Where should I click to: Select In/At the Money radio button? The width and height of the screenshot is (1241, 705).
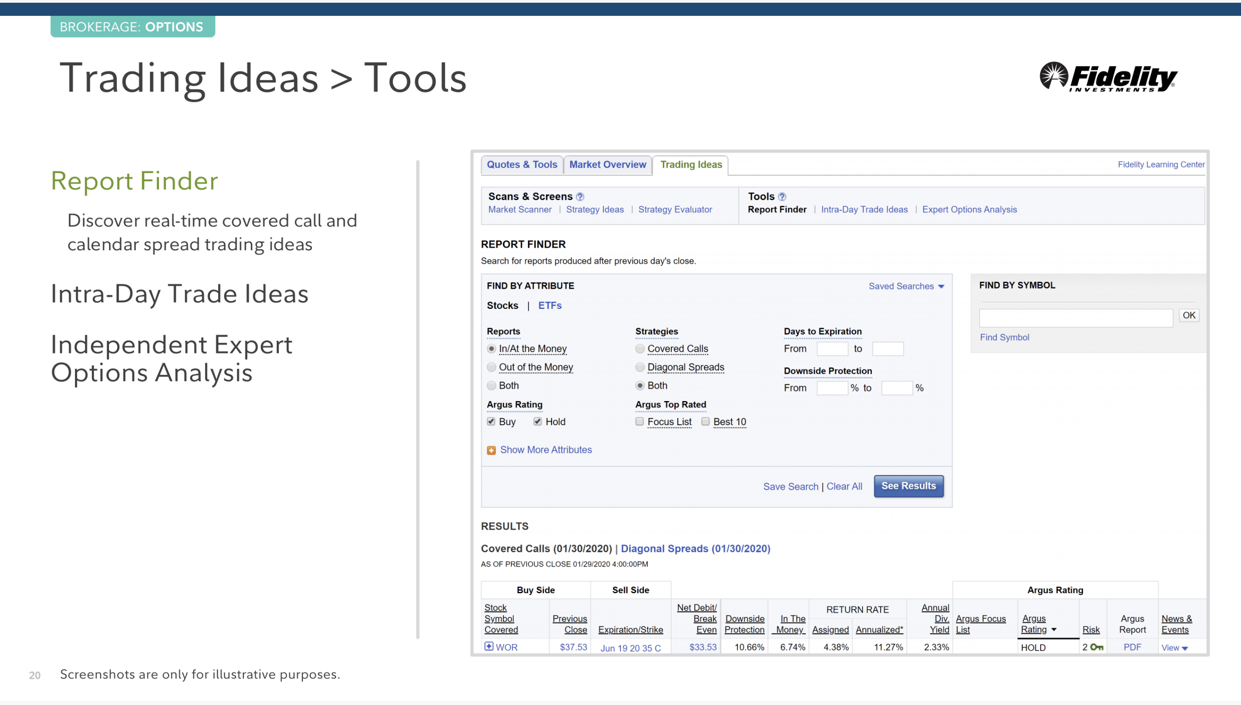pos(491,348)
